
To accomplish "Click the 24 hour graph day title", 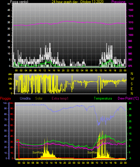I will click(x=78, y=2).
